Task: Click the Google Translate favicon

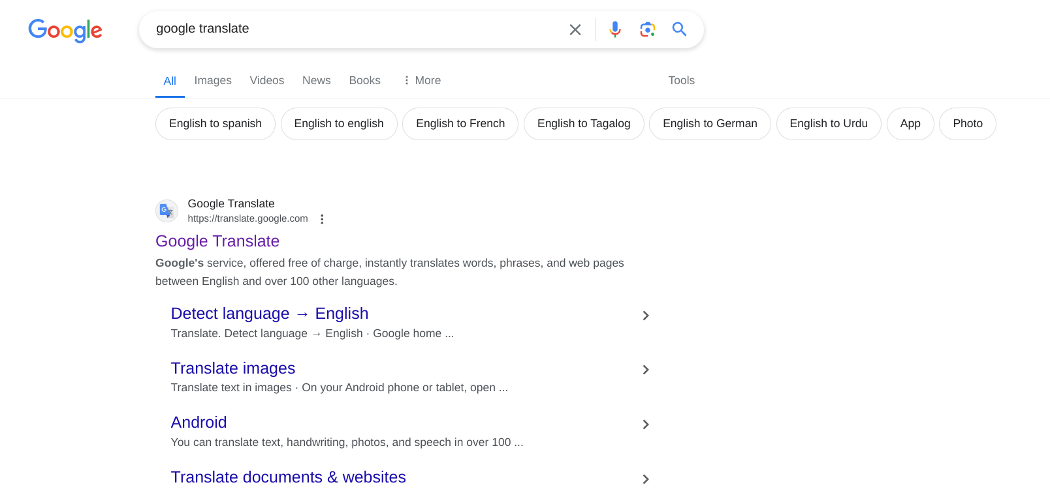Action: coord(167,211)
